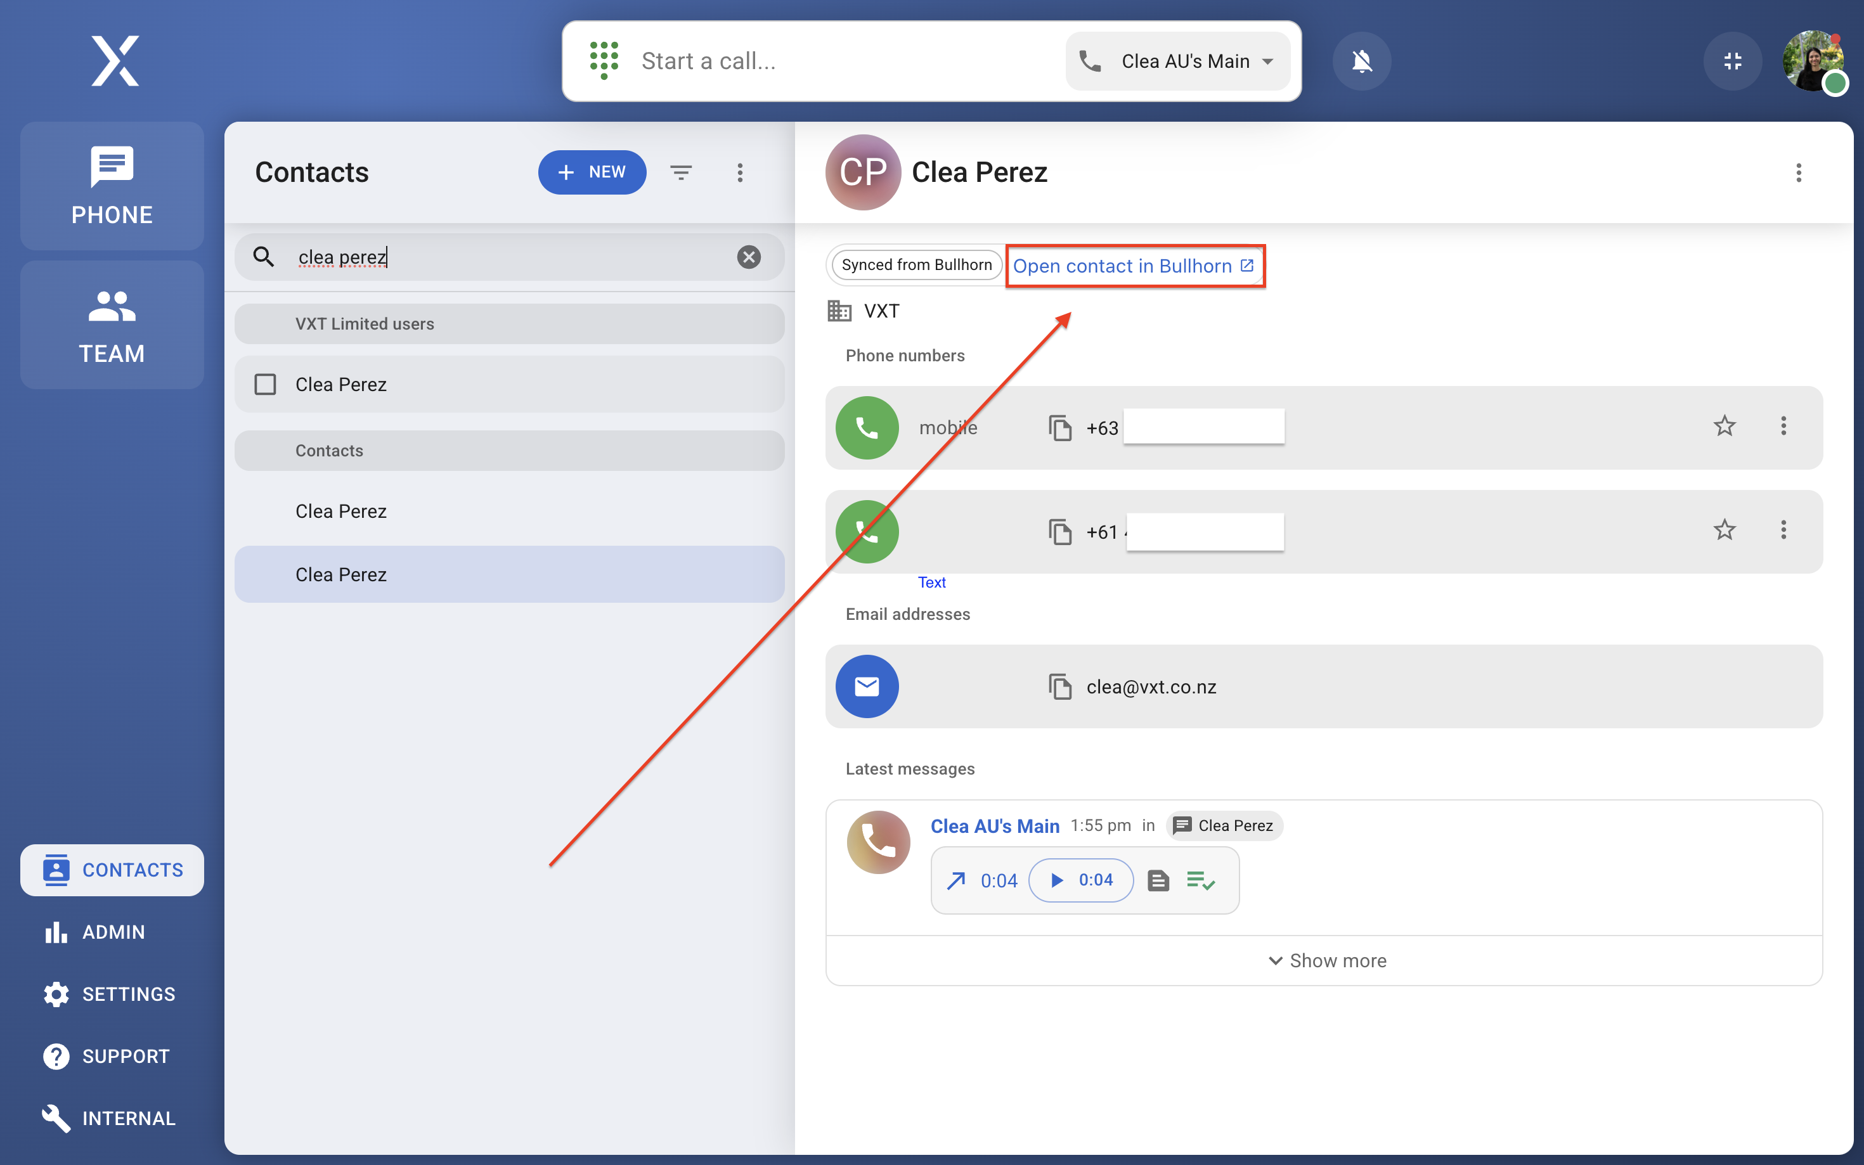1864x1165 pixels.
Task: Tick the Clea Perez user checkbox
Action: tap(265, 383)
